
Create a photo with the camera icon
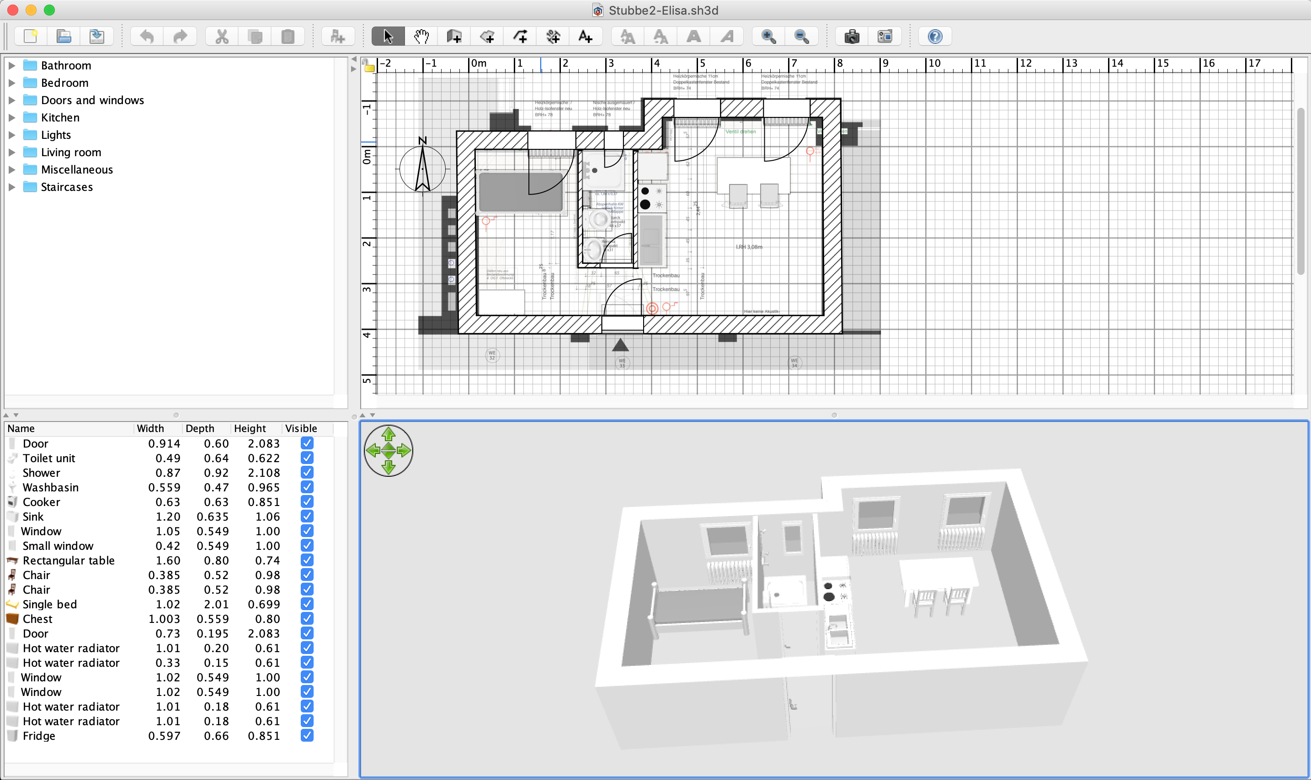[852, 36]
